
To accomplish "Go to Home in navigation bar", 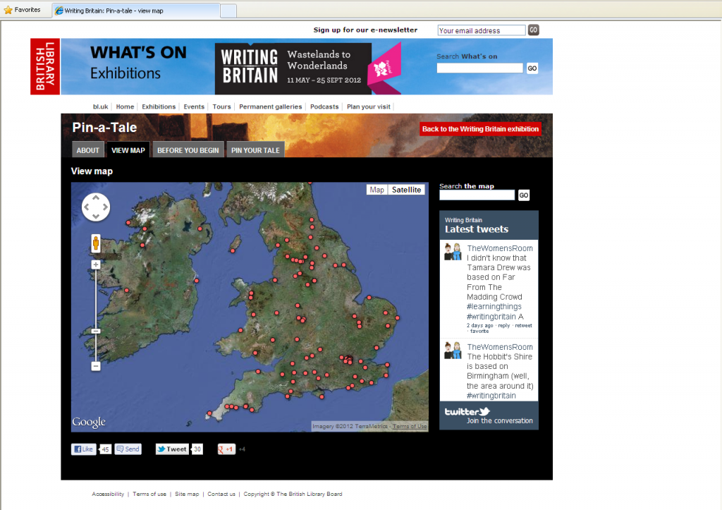I will click(125, 107).
